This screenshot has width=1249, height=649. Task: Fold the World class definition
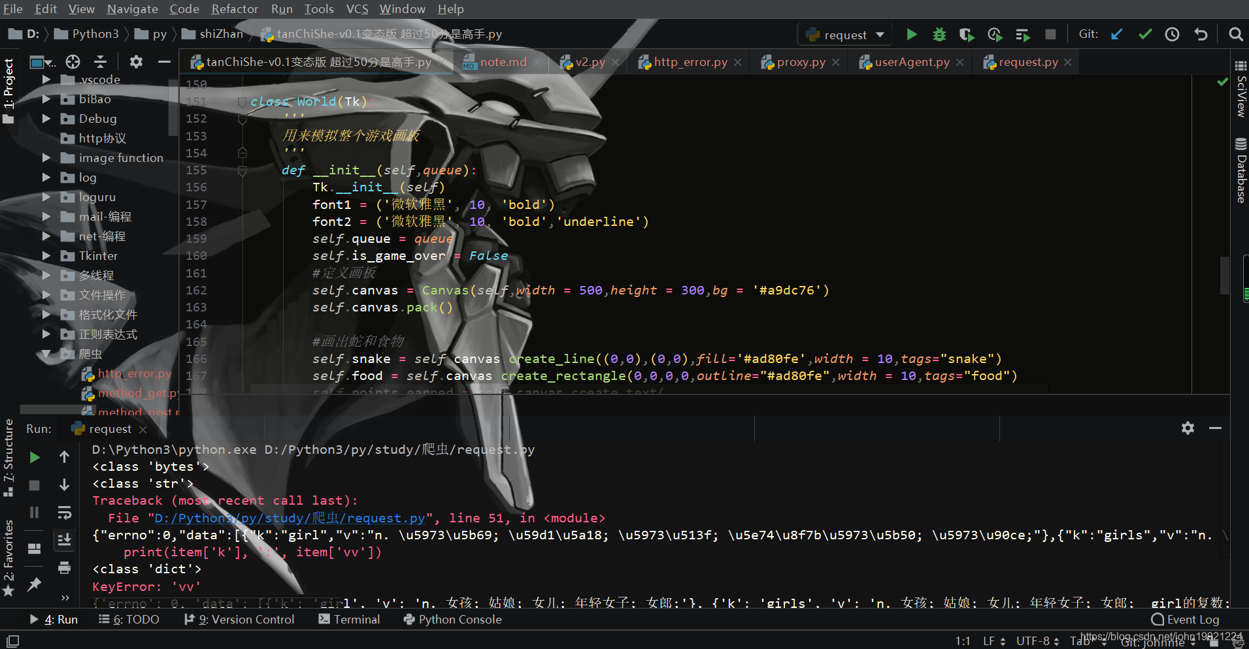point(242,102)
